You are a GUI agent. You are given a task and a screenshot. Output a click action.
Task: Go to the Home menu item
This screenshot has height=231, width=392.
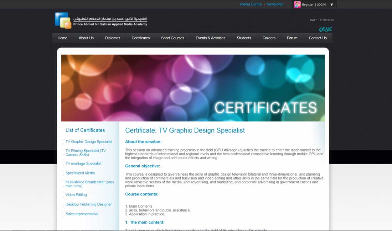tap(62, 38)
